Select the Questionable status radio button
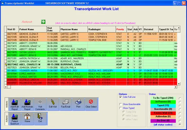Viewport: 187px width, 130px height. tap(180, 109)
